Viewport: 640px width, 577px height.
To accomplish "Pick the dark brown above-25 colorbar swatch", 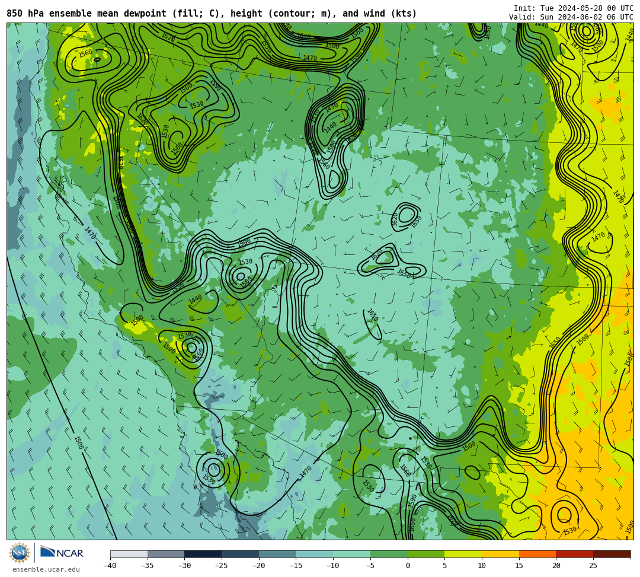I will (x=612, y=554).
